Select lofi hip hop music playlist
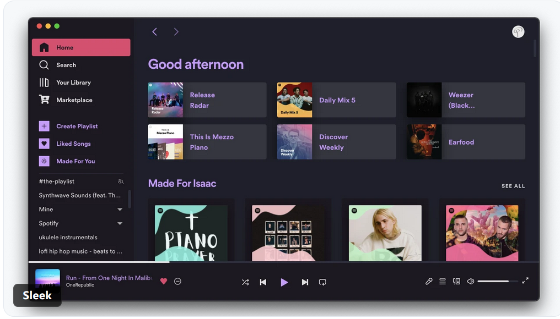 (x=80, y=251)
